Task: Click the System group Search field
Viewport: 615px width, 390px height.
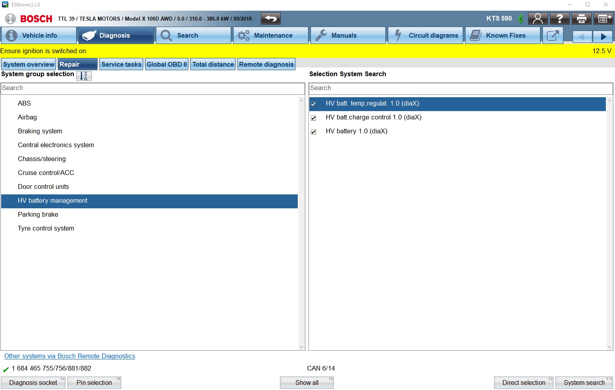Action: (x=153, y=88)
